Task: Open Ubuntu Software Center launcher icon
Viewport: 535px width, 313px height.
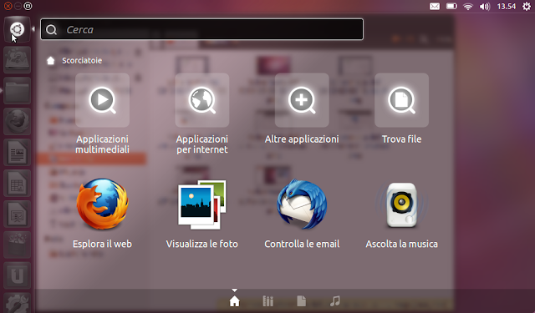Action: (17, 245)
